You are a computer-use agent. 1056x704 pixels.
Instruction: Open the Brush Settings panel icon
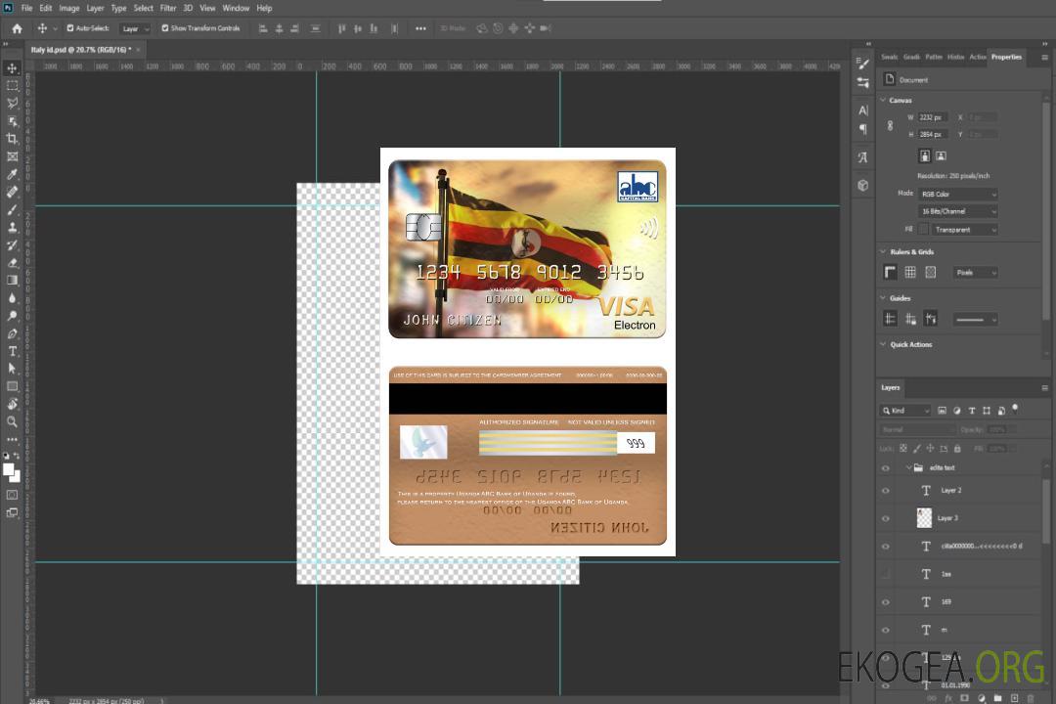(x=863, y=64)
